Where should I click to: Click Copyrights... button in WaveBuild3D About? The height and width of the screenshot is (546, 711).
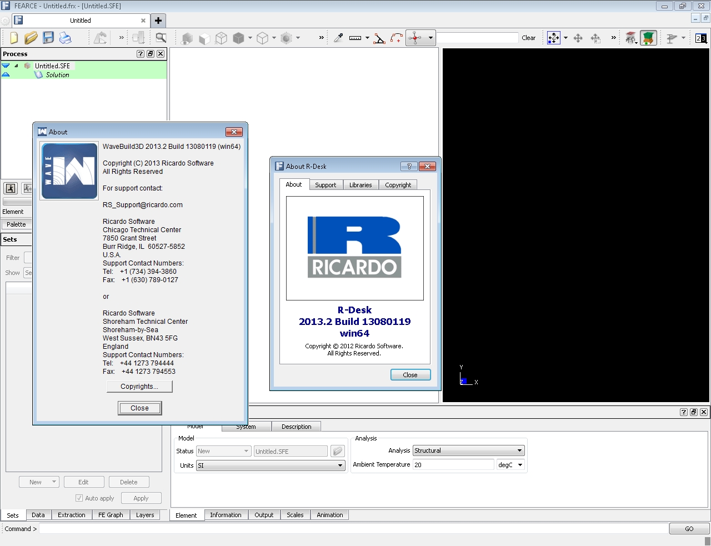tap(139, 387)
